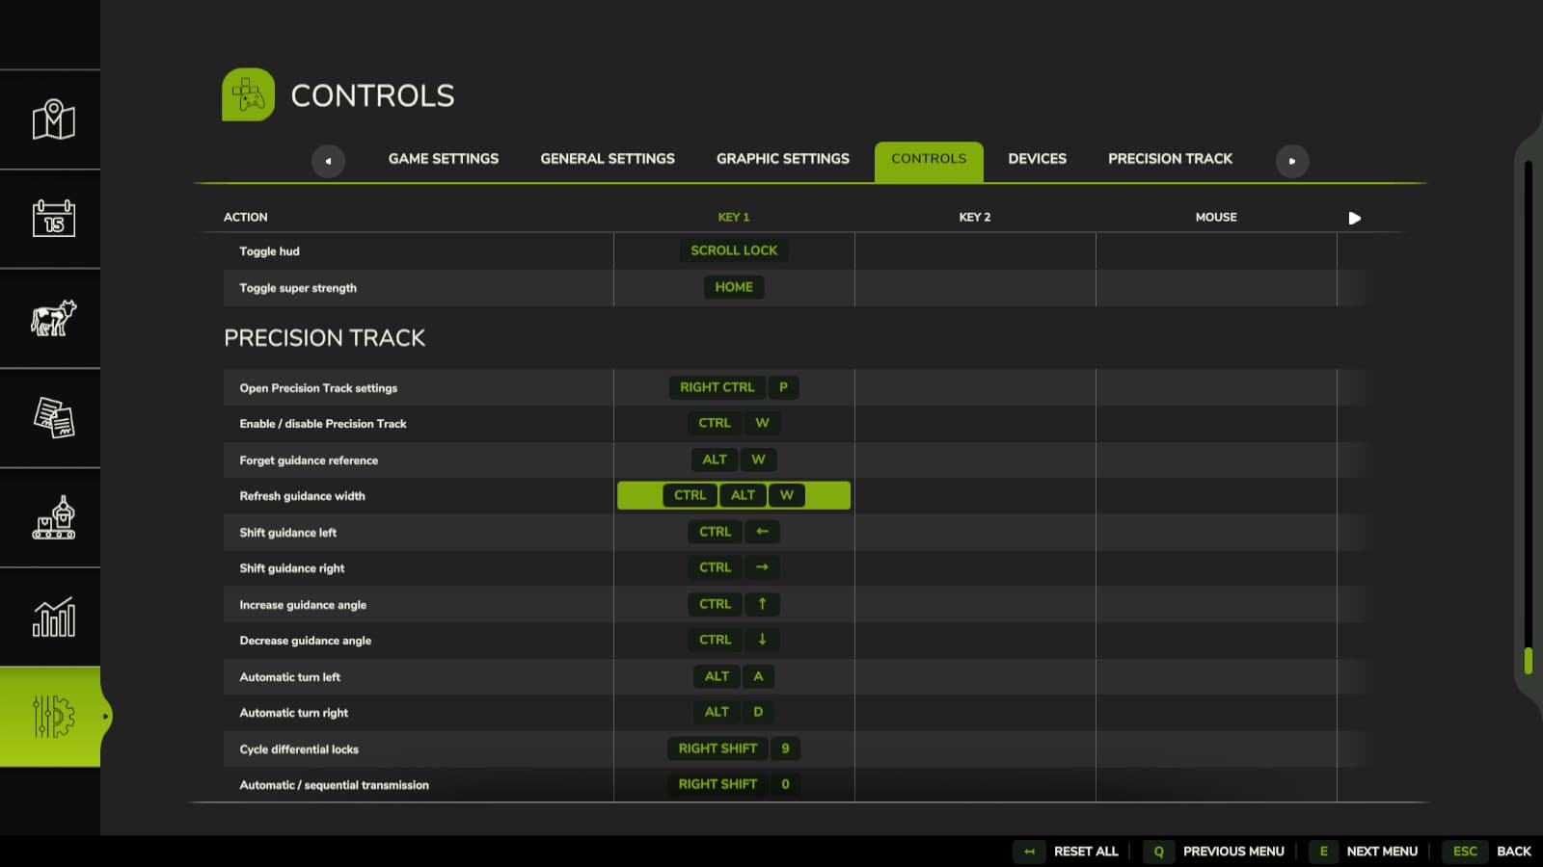Edit Toggle hud Scroll Lock key binding
The image size is (1543, 867).
734,250
